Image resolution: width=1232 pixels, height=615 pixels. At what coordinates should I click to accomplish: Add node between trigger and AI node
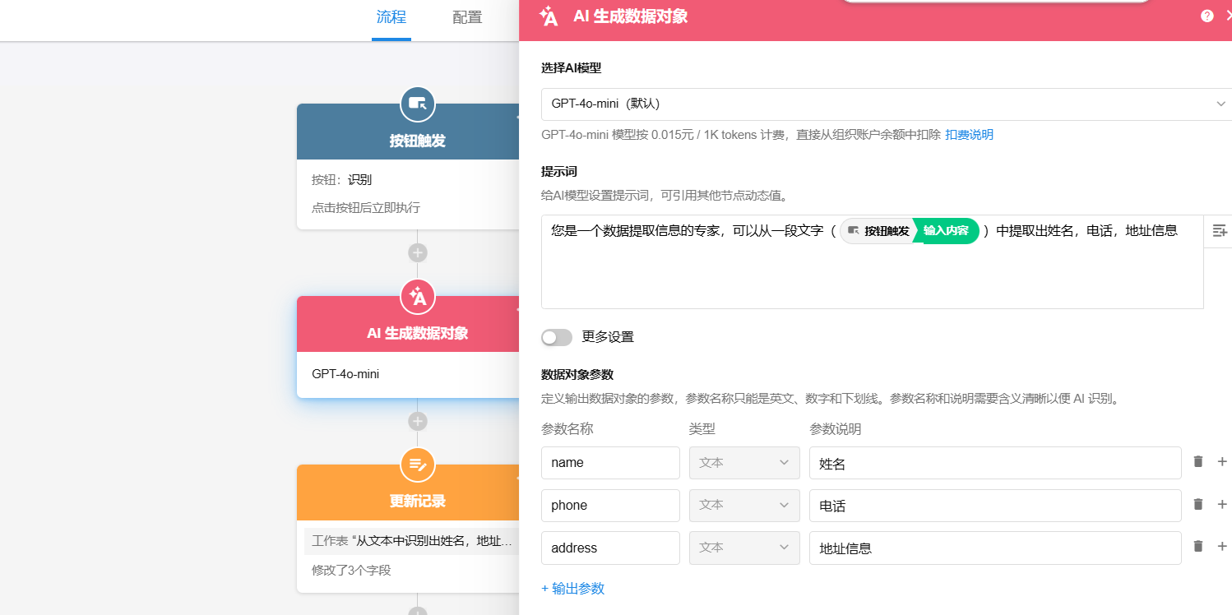(x=418, y=252)
